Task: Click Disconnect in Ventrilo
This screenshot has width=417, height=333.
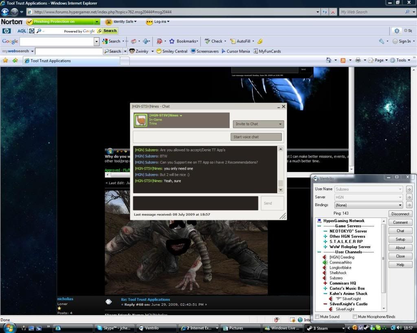Action: click(400, 214)
